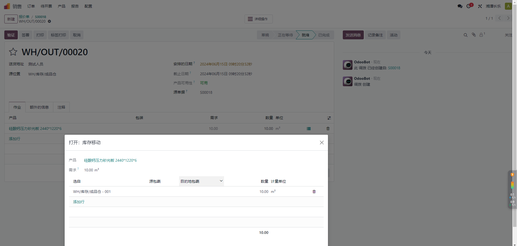This screenshot has width=517, height=246.
Task: Open the 报价单 breadcrumb link
Action: (x=24, y=17)
